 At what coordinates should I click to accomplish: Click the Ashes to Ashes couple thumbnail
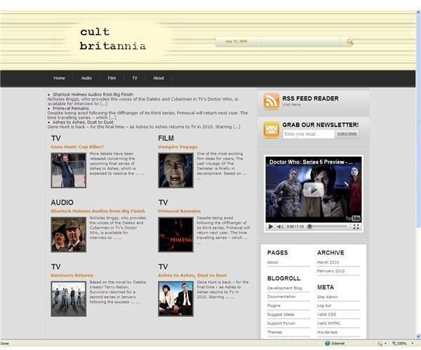175,299
